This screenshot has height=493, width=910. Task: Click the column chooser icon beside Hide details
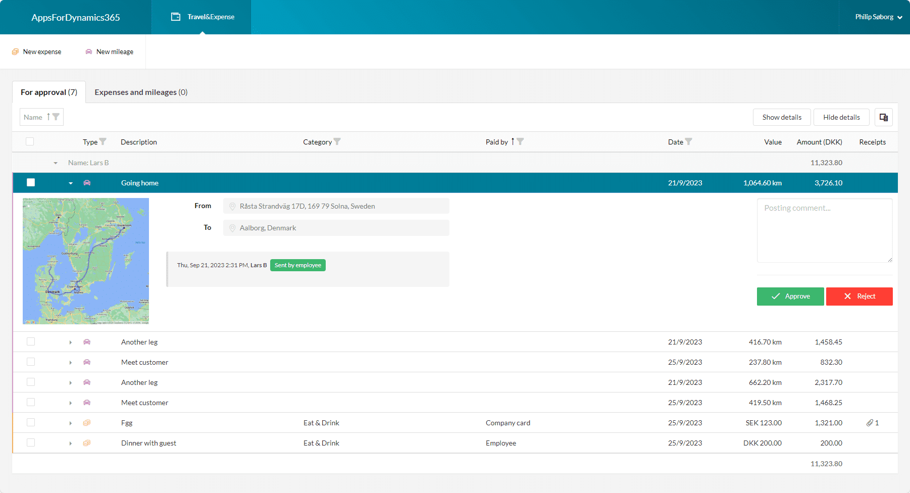point(884,117)
